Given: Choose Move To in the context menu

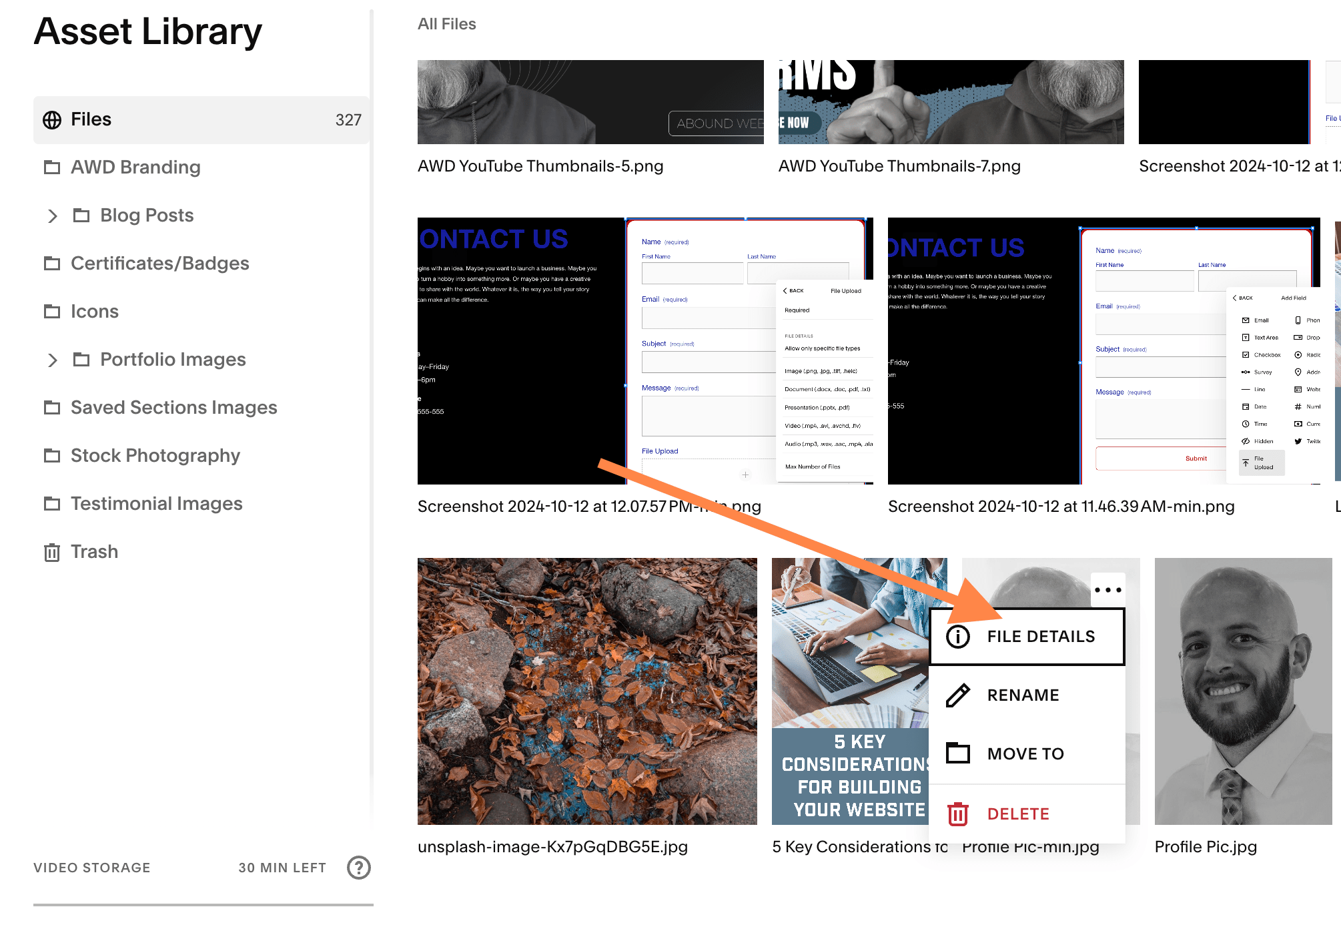Looking at the screenshot, I should pyautogui.click(x=1025, y=753).
